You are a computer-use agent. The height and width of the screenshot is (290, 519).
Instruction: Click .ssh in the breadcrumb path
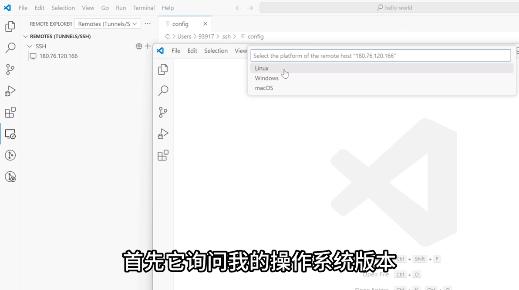pos(226,37)
